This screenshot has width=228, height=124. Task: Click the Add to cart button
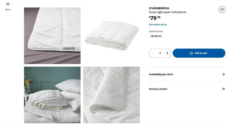tap(199, 53)
